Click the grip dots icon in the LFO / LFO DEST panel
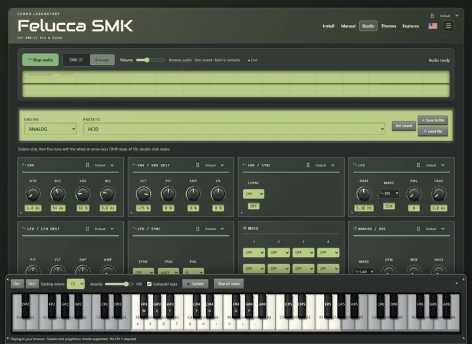472x344 pixels. click(87, 229)
